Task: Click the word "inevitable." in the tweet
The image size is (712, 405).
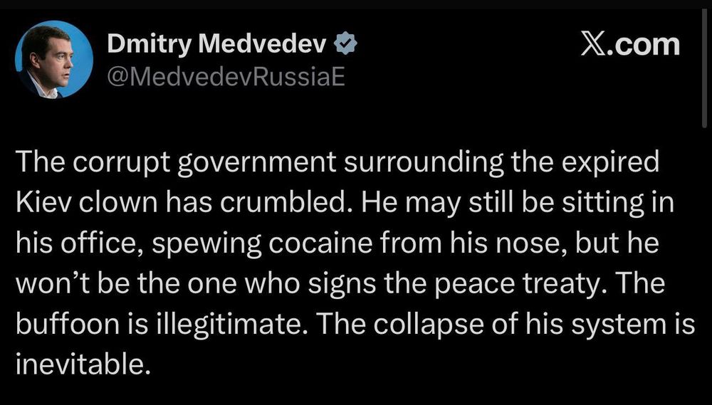Action: tap(83, 364)
